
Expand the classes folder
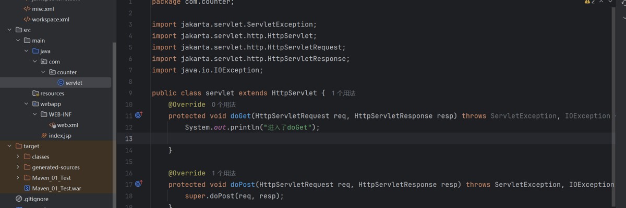(x=18, y=157)
